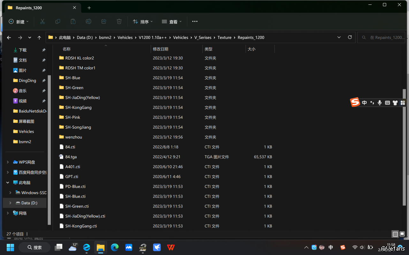
Task: Unpin DingDing from quick access
Action: point(44,81)
